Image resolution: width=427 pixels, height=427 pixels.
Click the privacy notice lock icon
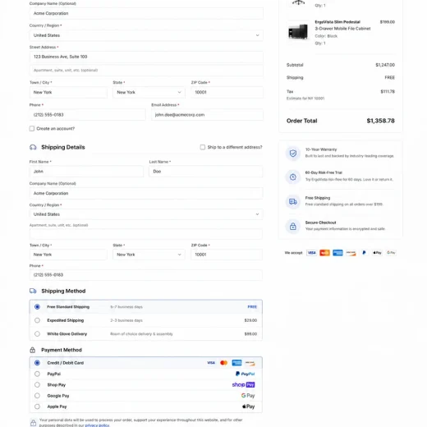point(33,423)
